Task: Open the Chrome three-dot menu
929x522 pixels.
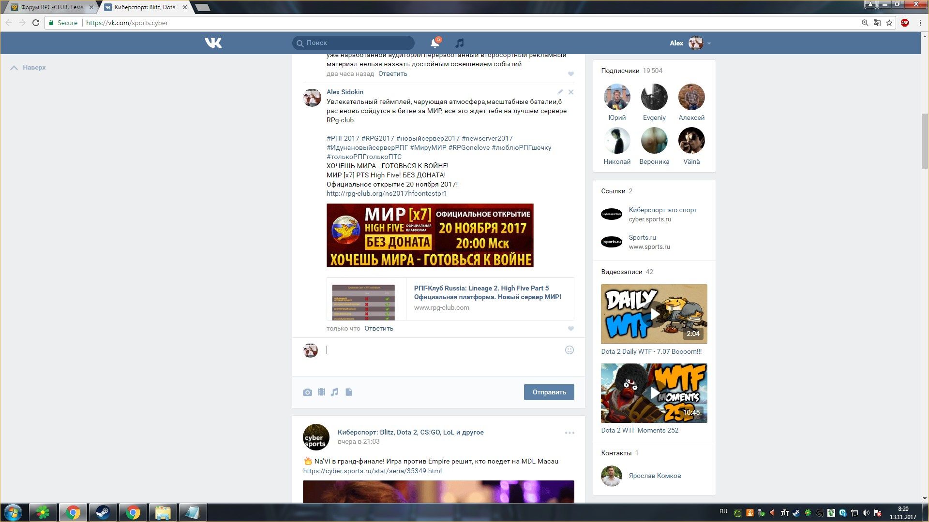Action: point(920,23)
